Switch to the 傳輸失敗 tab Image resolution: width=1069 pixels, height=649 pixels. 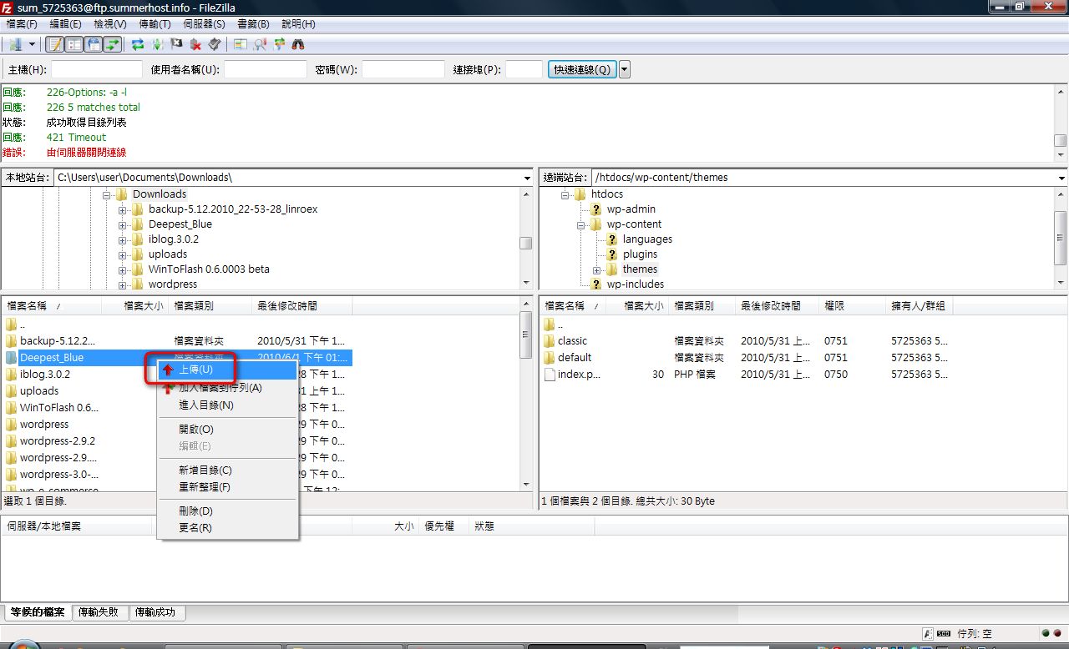tap(100, 612)
